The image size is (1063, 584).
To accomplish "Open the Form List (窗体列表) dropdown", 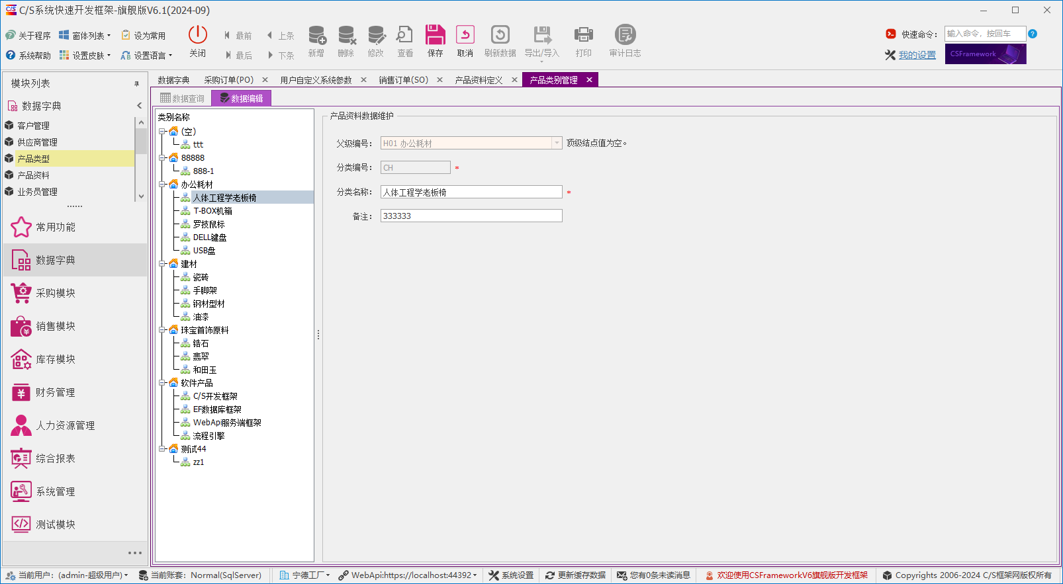I will click(85, 36).
